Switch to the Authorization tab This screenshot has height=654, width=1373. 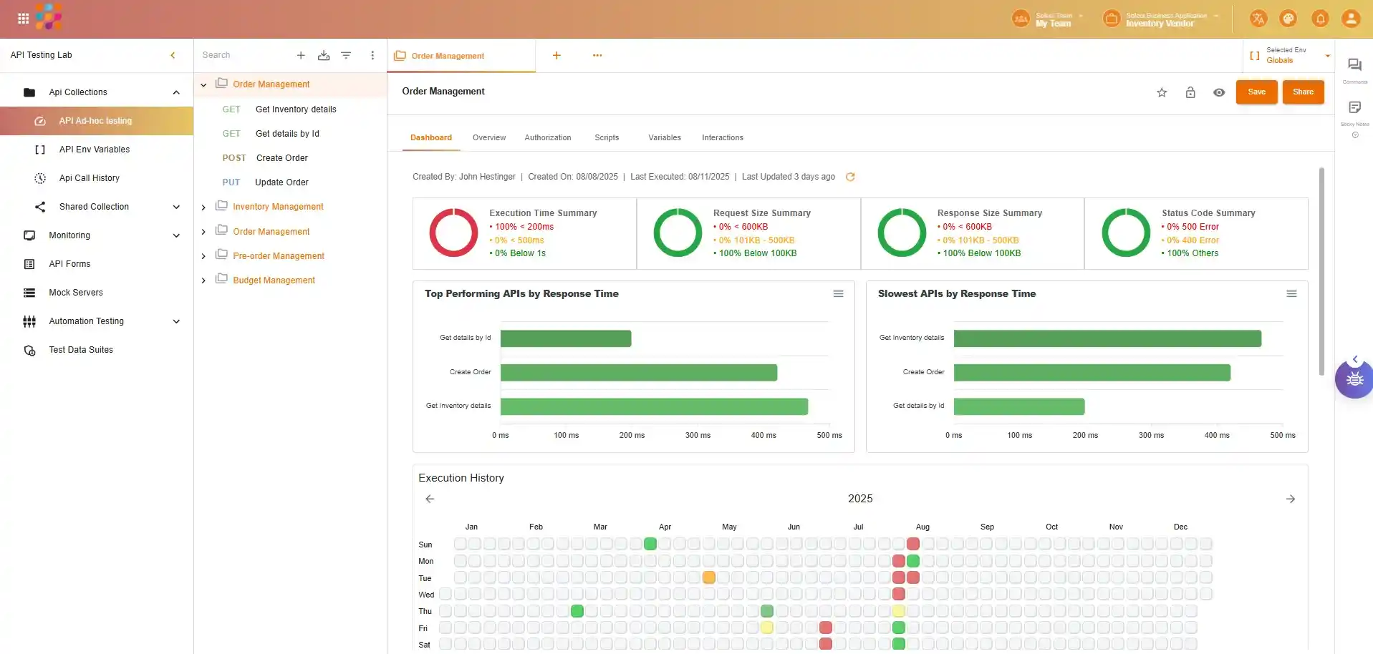click(547, 137)
